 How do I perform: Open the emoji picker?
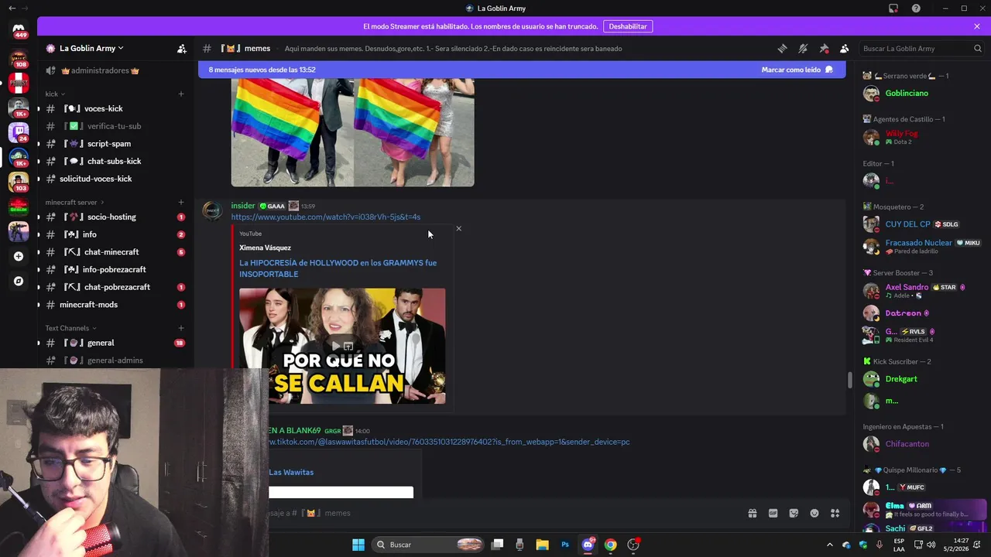coord(814,513)
